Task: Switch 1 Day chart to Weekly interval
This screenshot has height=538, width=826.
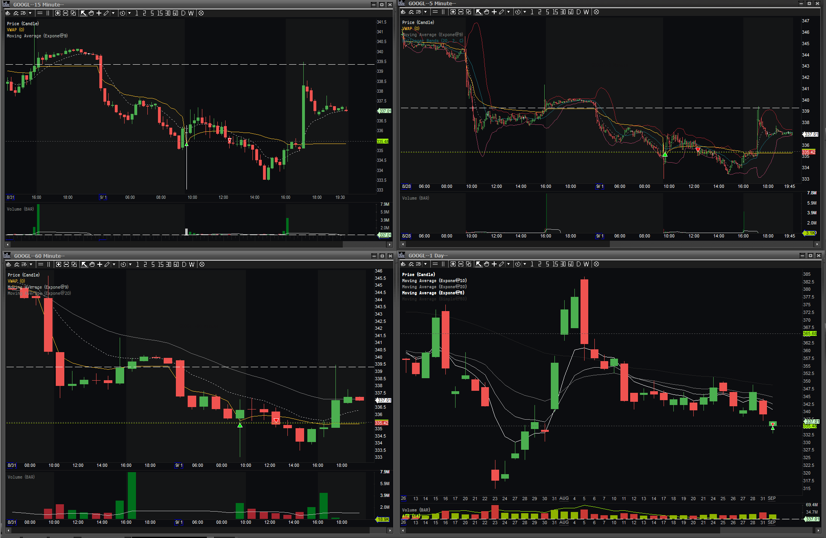Action: pos(586,264)
